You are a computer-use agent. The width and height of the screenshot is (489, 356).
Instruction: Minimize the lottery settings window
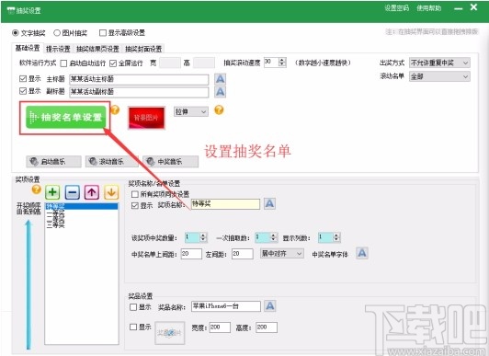(x=459, y=8)
